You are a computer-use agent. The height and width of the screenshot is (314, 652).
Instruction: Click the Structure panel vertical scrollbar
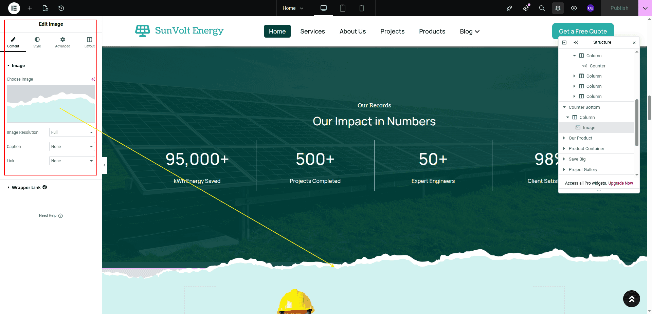point(637,122)
